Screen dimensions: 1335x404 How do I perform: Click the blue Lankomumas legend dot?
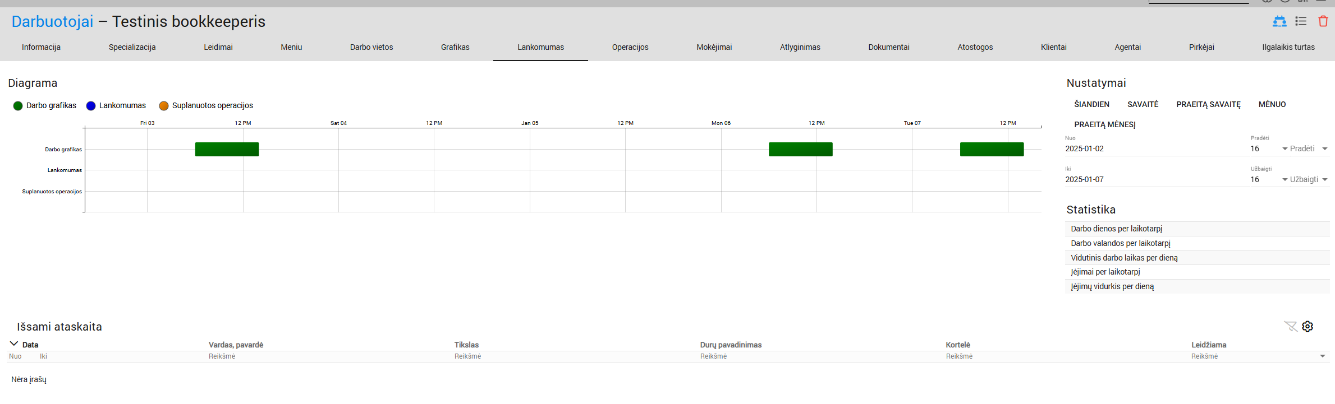coord(91,106)
